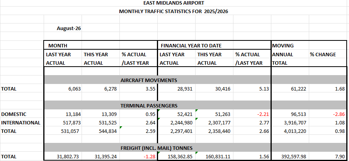Click the 0.98 percent change cell
The image size is (349, 161).
tap(340, 131)
